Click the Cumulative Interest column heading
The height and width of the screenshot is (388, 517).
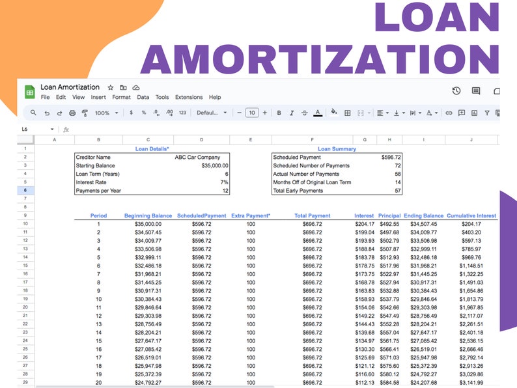coord(471,215)
